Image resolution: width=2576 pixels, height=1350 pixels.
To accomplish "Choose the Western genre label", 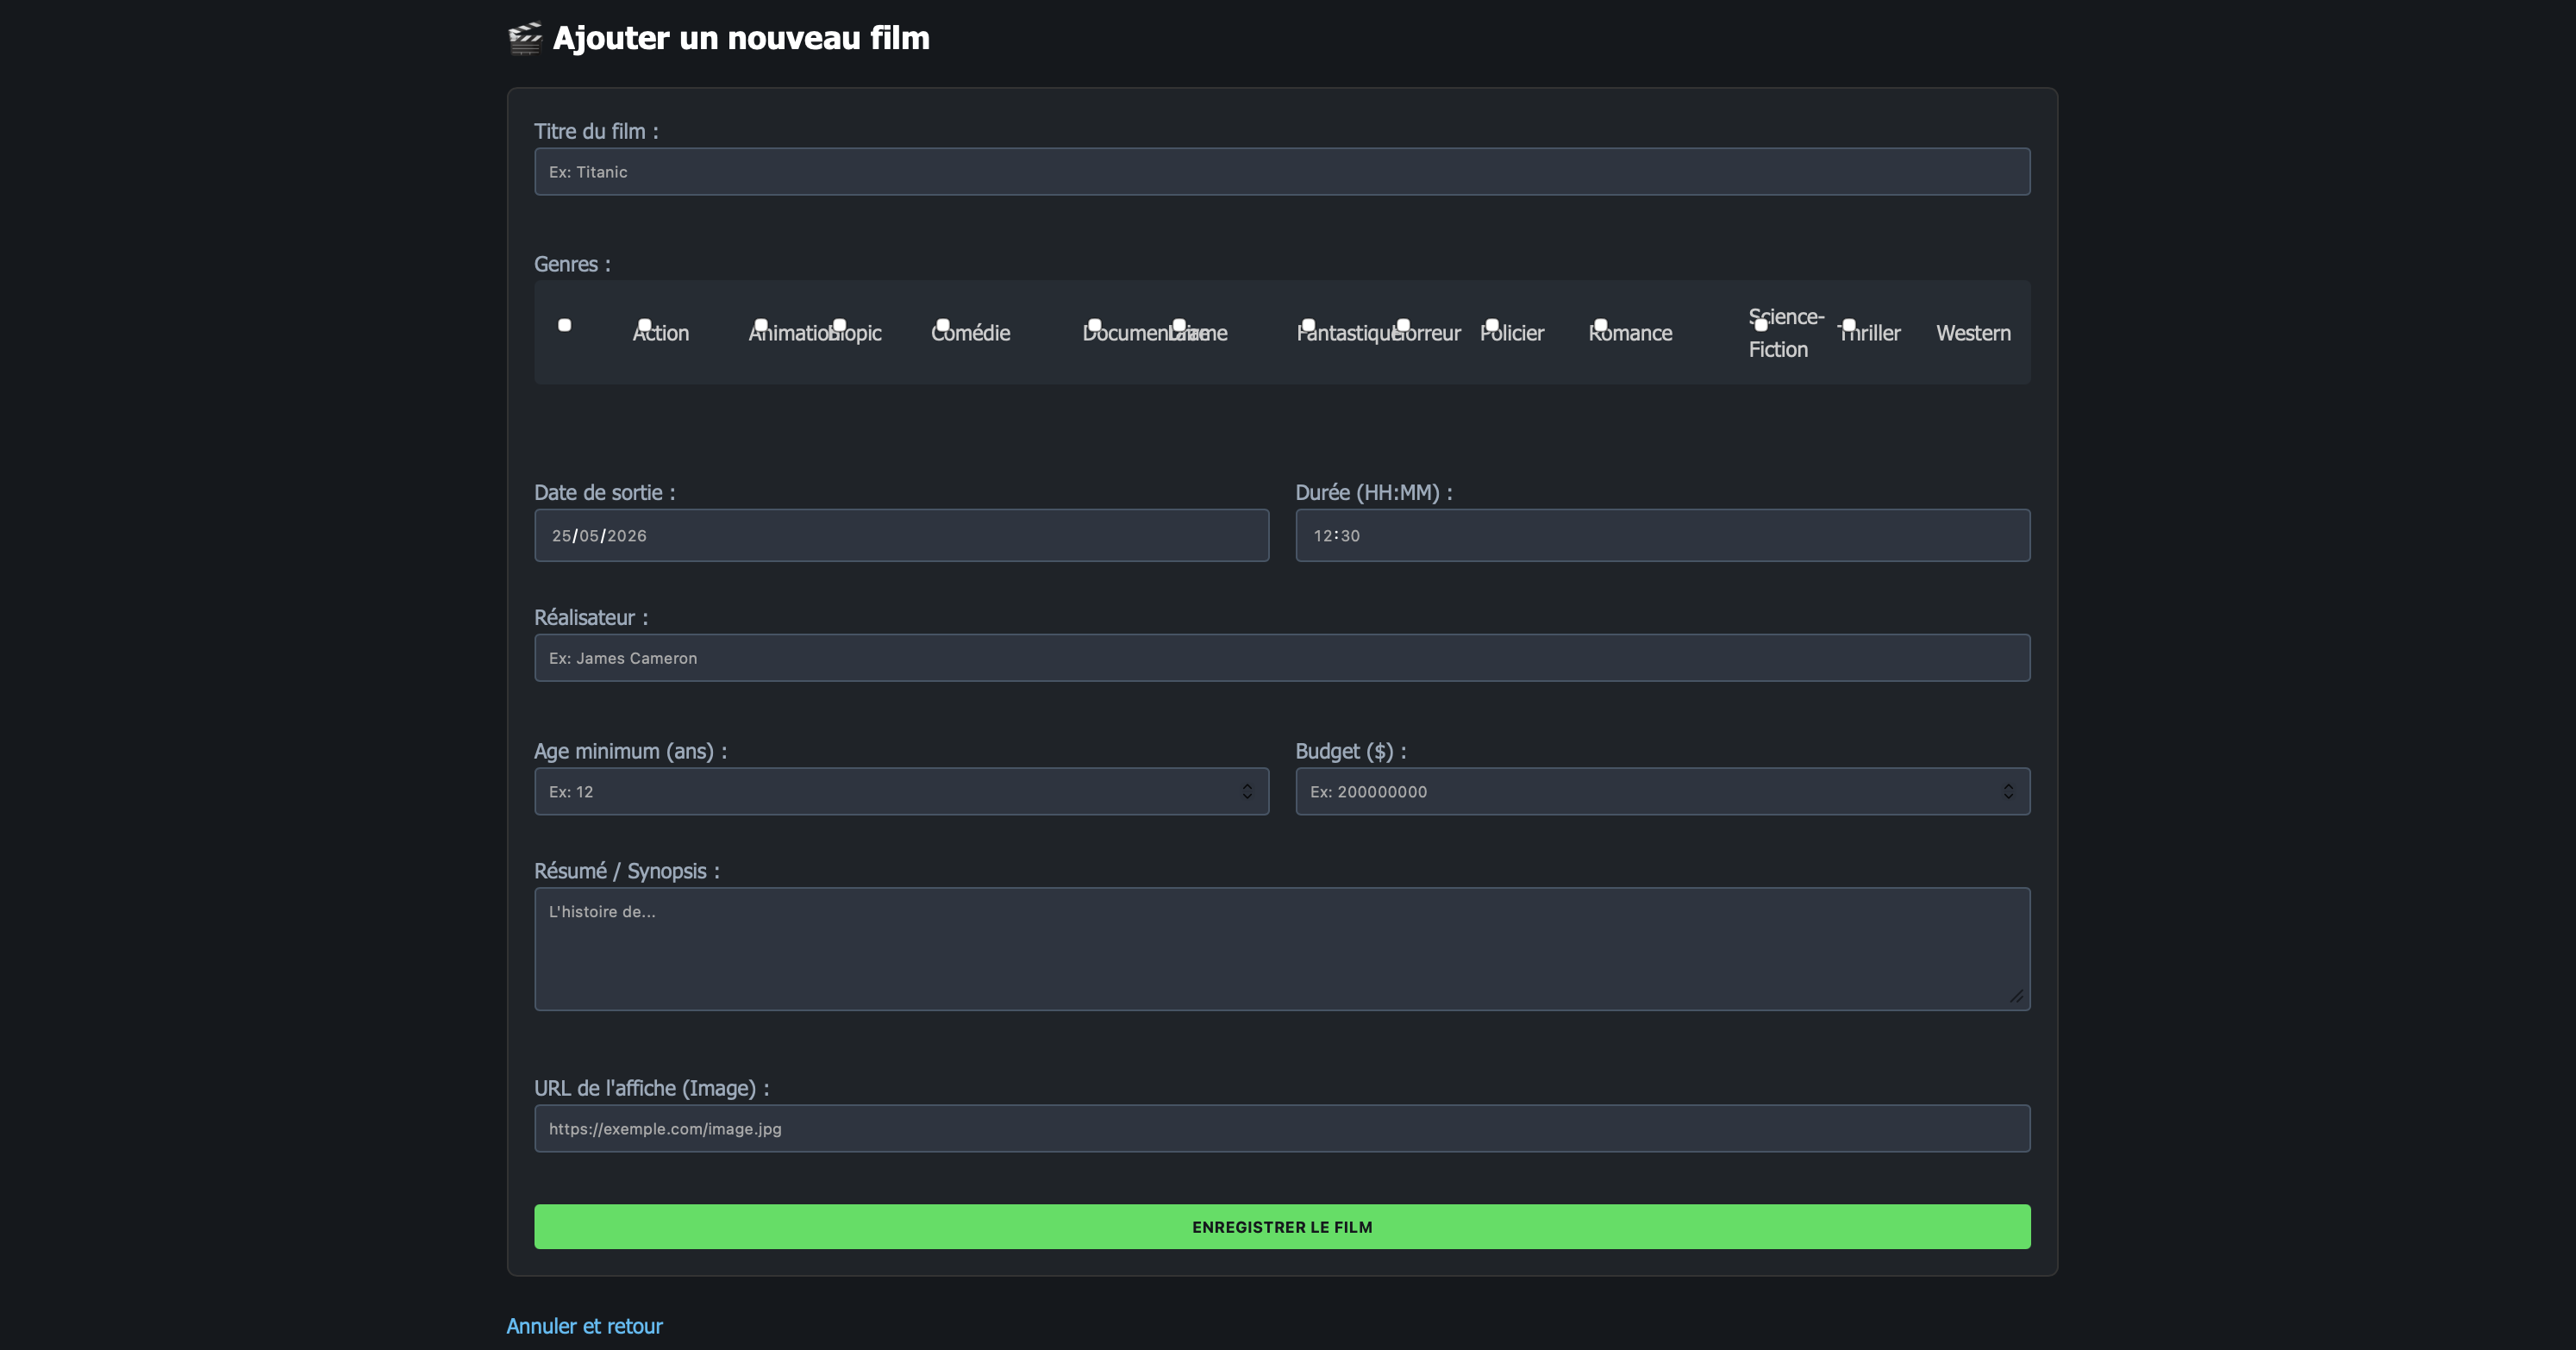I will [1973, 333].
